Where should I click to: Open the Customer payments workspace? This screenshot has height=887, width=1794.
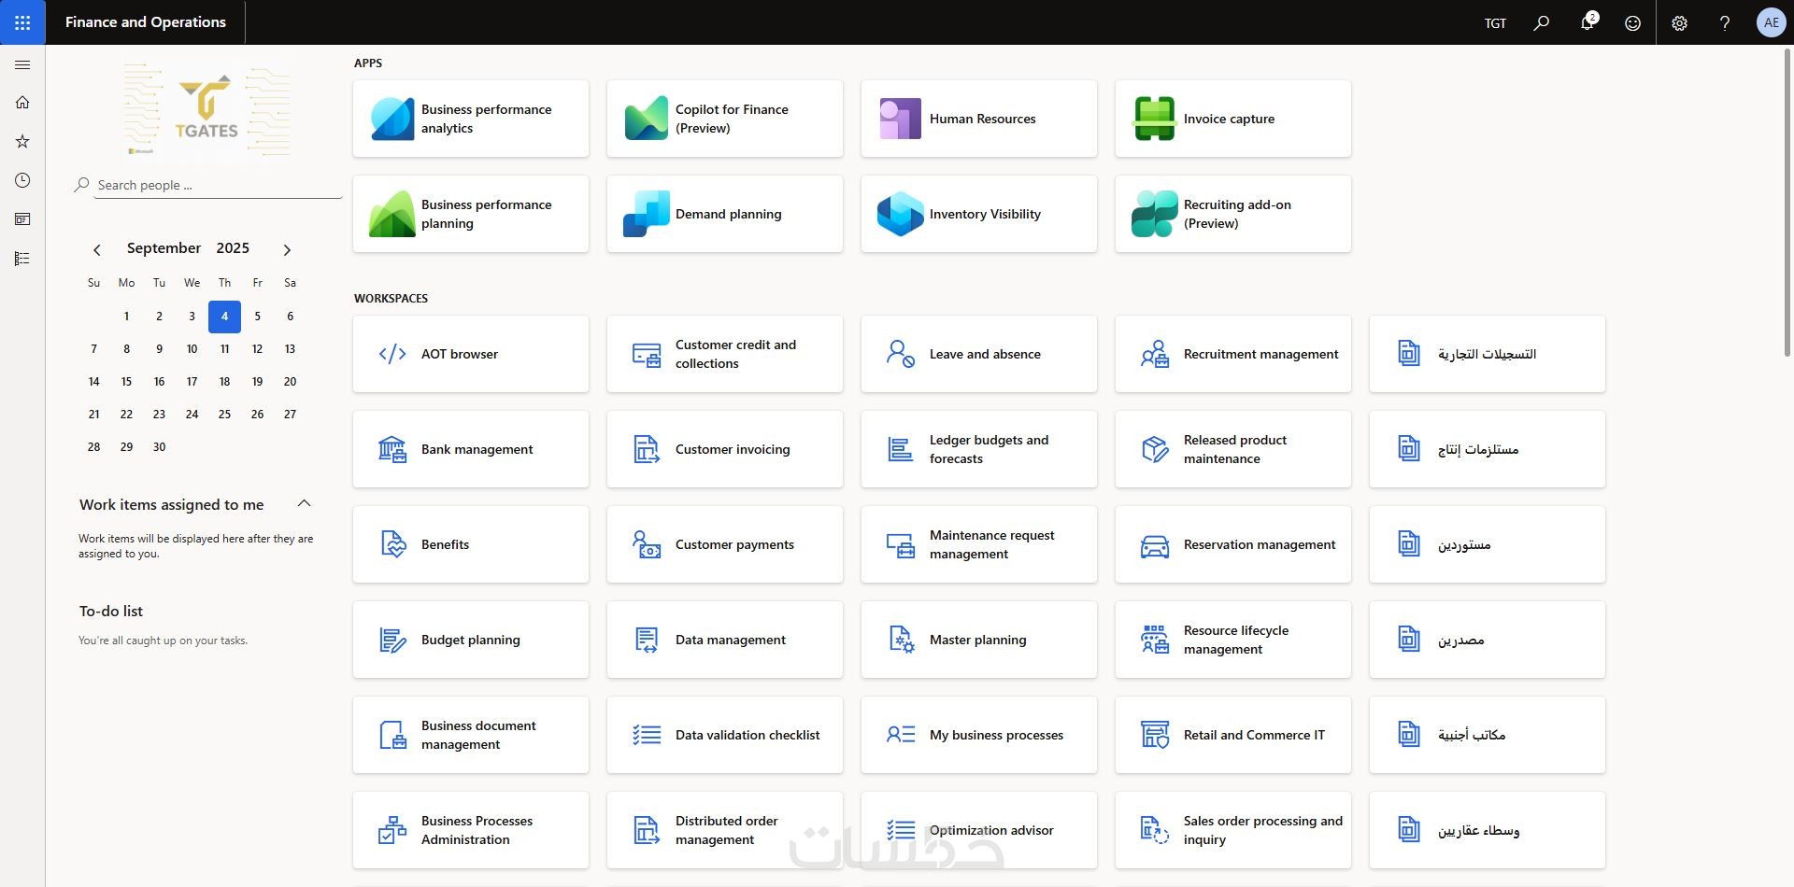(725, 544)
